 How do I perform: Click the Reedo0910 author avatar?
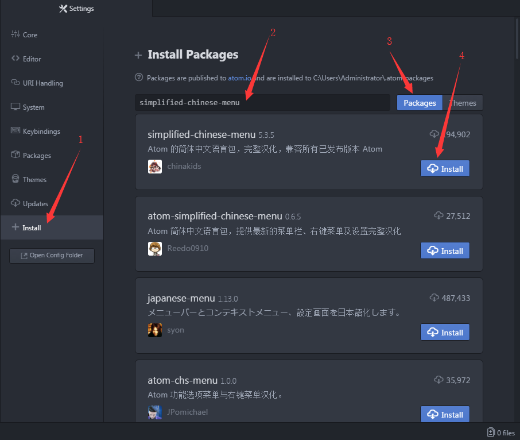[x=155, y=249]
